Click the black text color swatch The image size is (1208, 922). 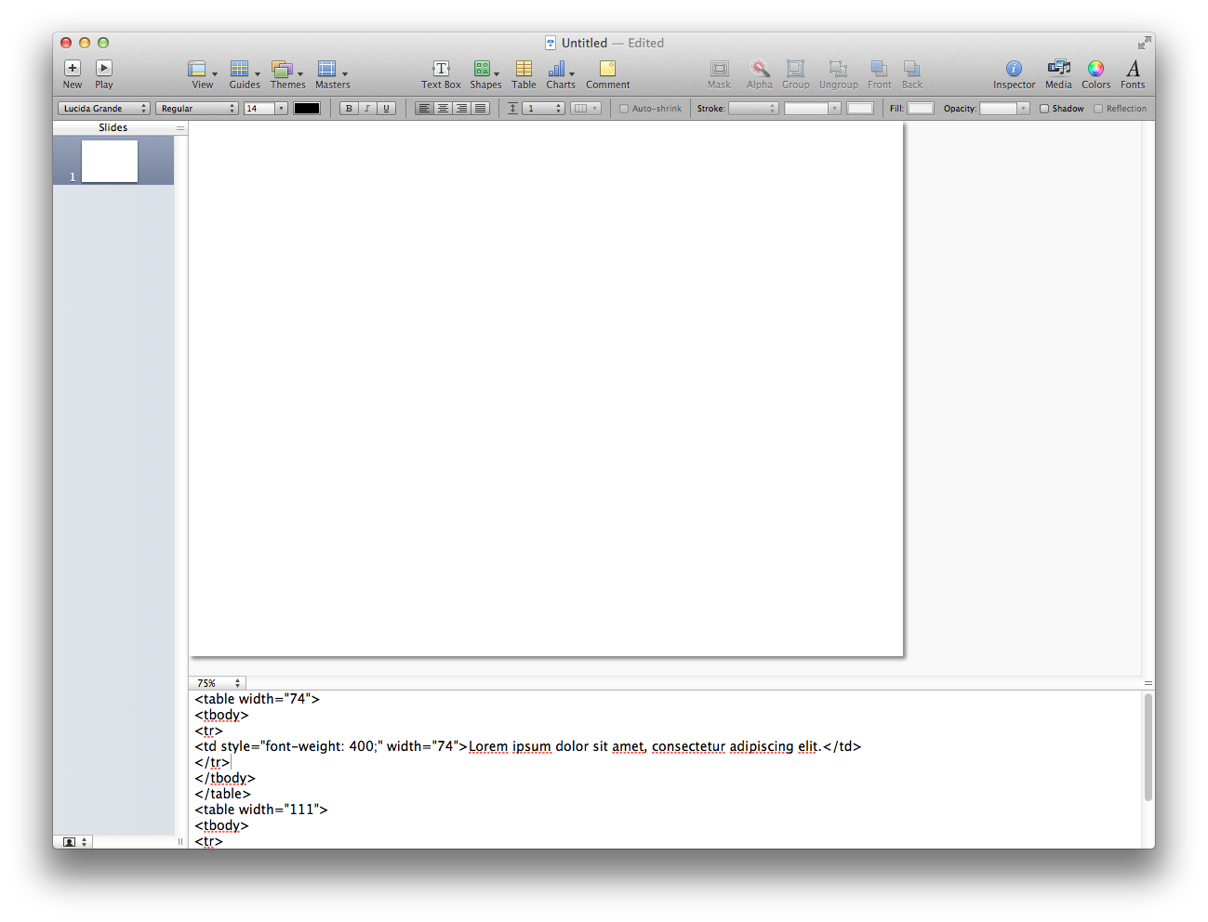point(307,109)
